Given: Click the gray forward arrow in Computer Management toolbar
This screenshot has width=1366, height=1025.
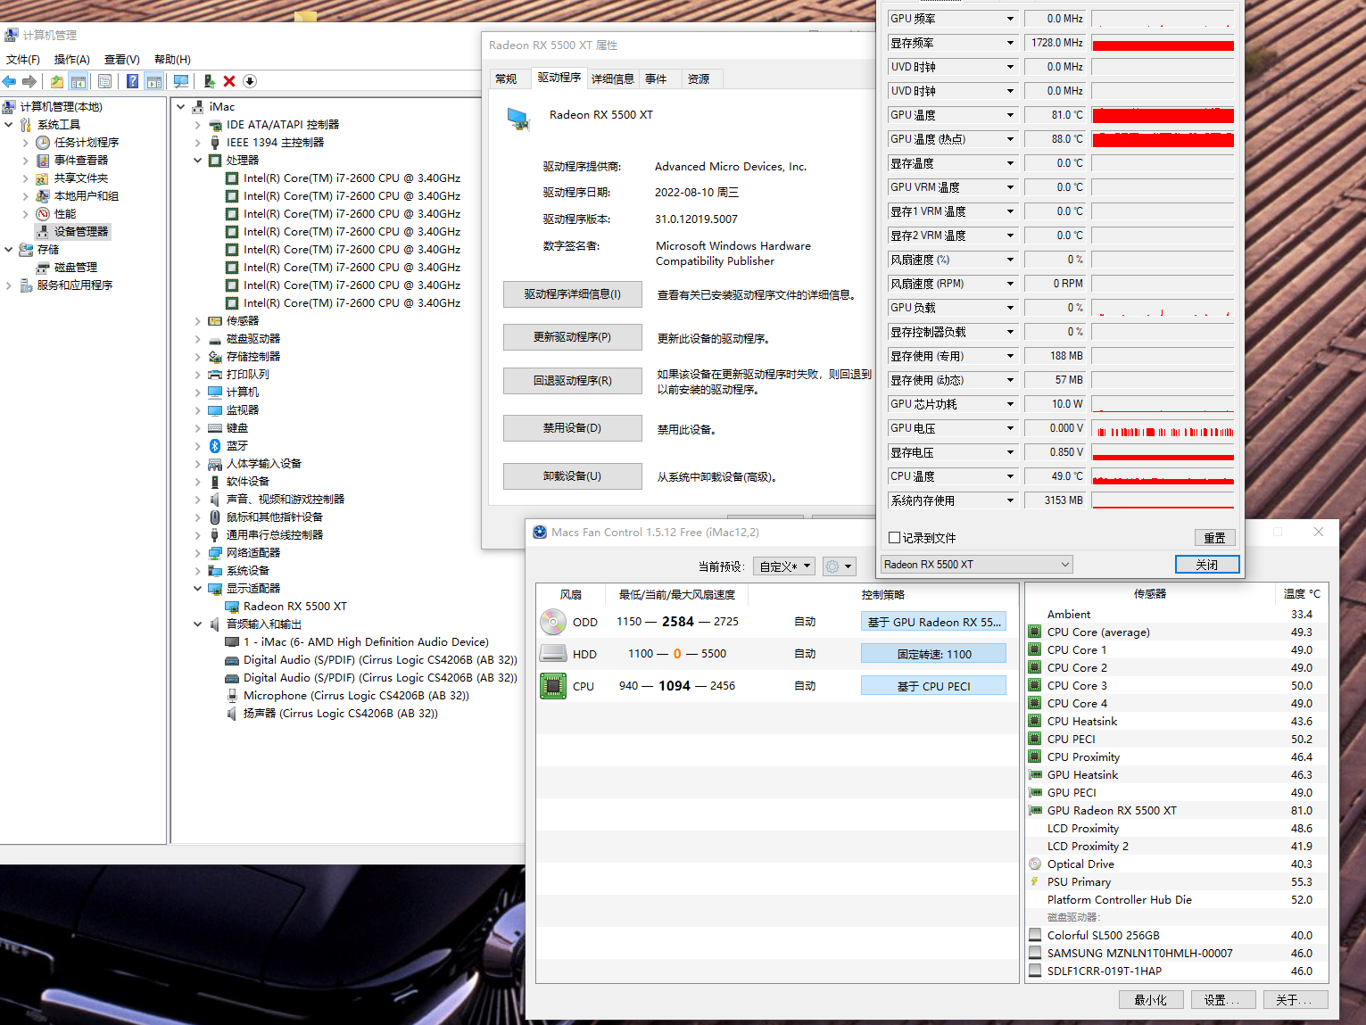Looking at the screenshot, I should (x=29, y=81).
